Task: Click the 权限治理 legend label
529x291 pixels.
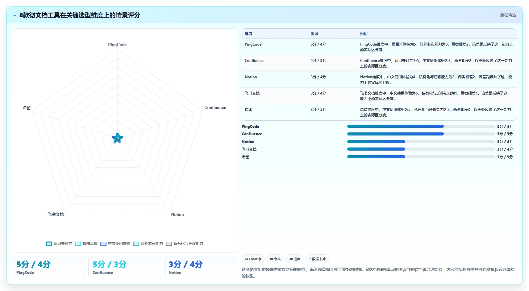Action: pos(90,244)
